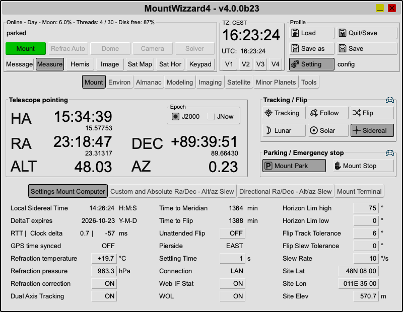Select Settings Mount Computer tab
Image resolution: width=403 pixels, height=312 pixels.
[68, 191]
